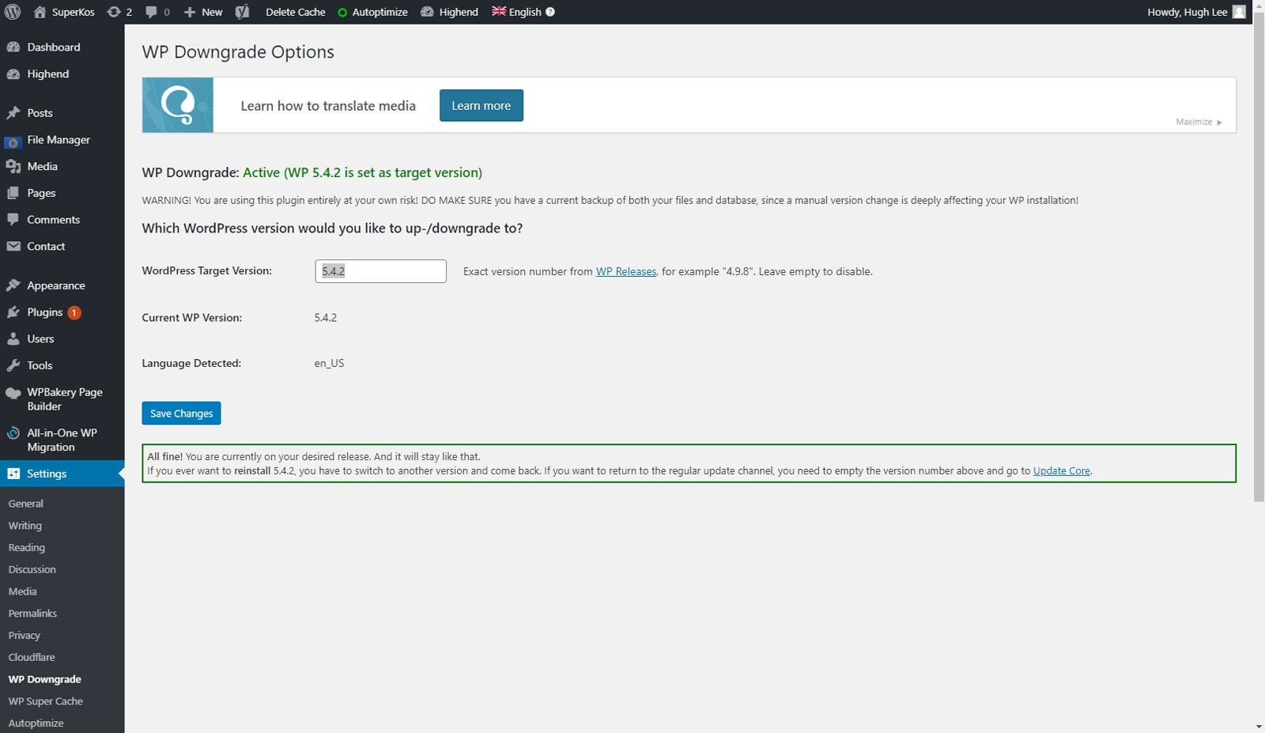Click the Users person icon

[x=13, y=339]
